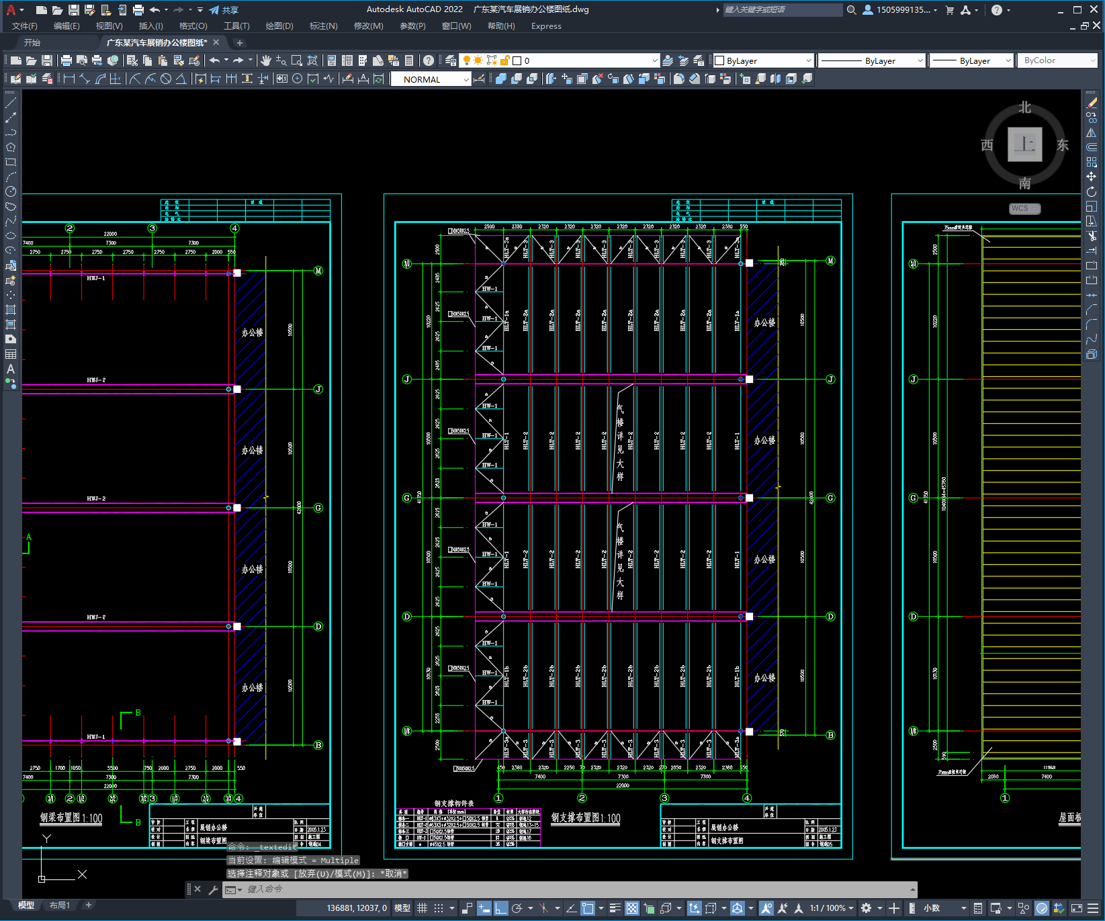Open the user account 1505999135 dropdown

pos(900,10)
